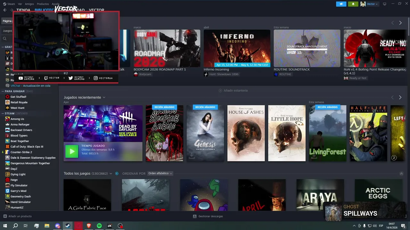Open Spotify from the taskbar
The width and height of the screenshot is (410, 230).
tap(99, 226)
